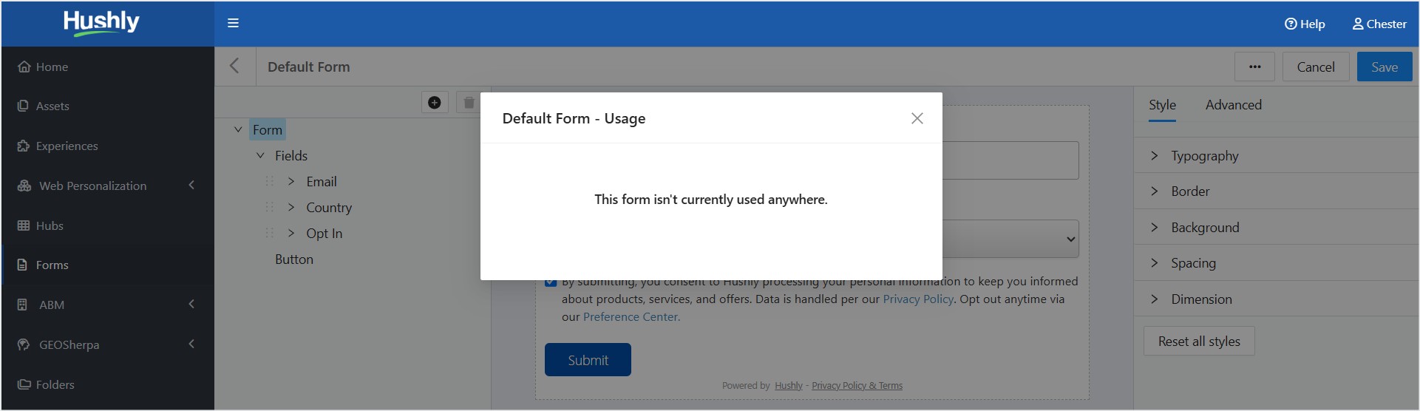Click the trash delete icon

pos(469,102)
